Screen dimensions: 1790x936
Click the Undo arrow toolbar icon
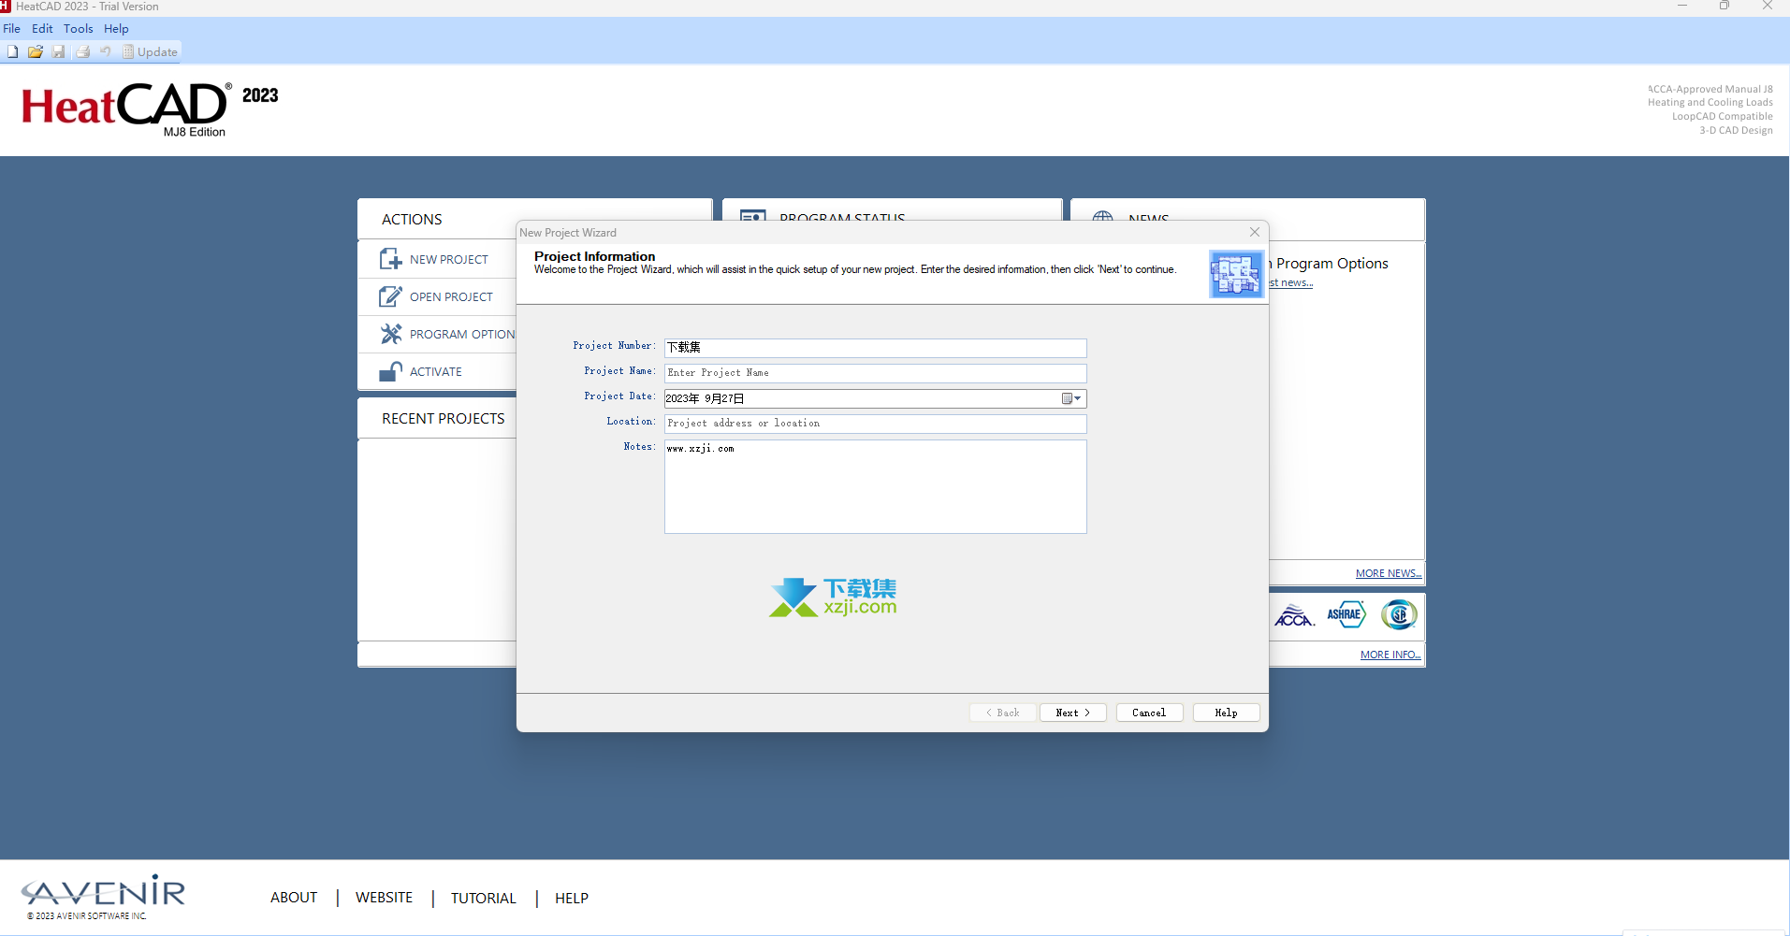point(106,51)
